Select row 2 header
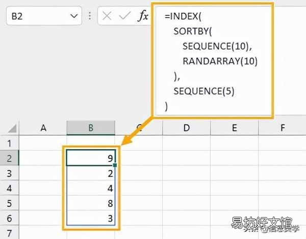306x239 pixels. (9, 158)
